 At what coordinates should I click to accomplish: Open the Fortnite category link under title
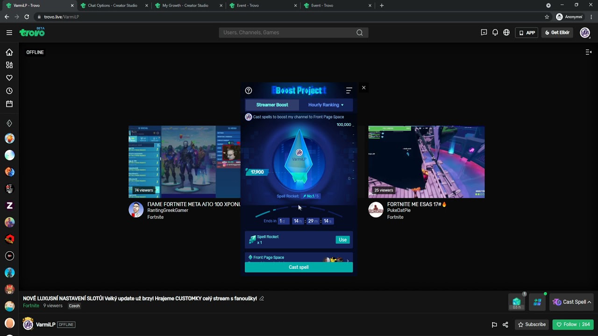point(31,306)
